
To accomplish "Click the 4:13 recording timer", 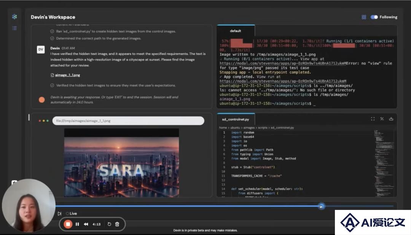I will coord(96,224).
